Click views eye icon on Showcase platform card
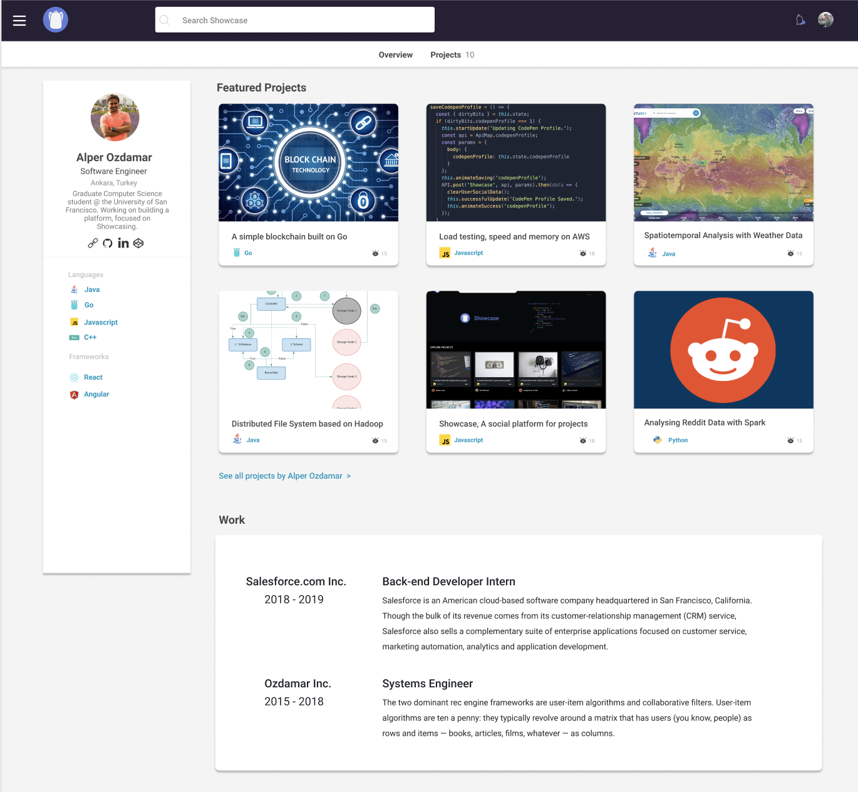This screenshot has height=792, width=858. tap(583, 440)
